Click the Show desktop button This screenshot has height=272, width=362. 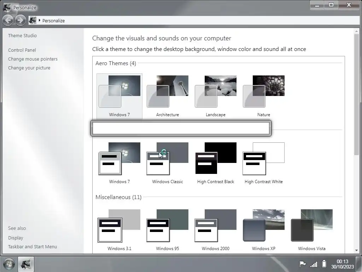(359, 264)
